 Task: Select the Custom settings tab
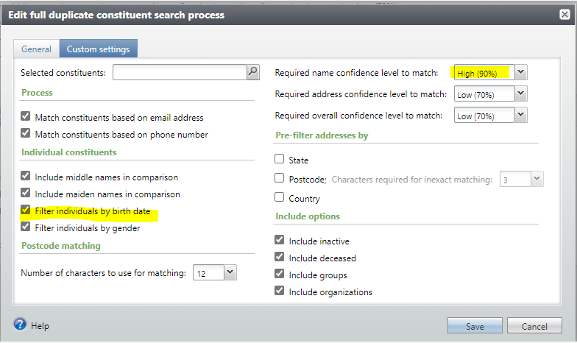point(98,49)
